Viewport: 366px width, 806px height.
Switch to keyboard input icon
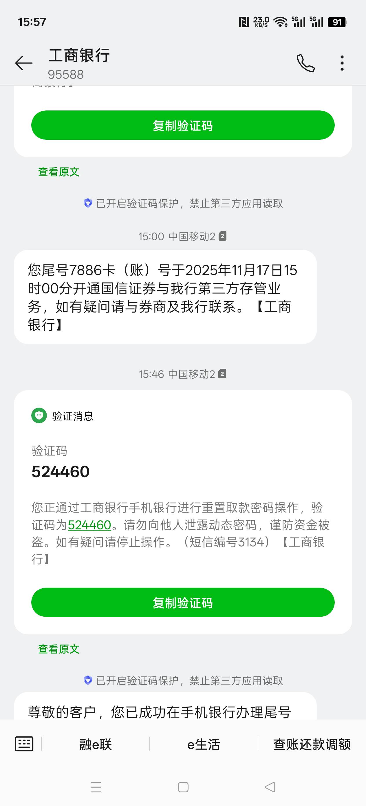[x=24, y=744]
